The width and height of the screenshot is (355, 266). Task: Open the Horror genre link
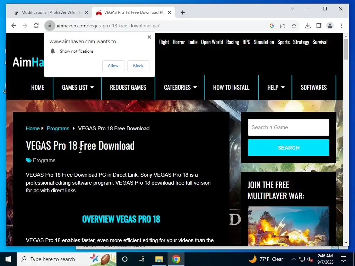coord(179,42)
